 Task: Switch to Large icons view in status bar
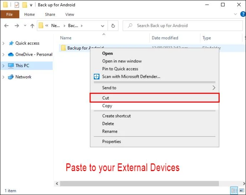[x=242, y=190]
